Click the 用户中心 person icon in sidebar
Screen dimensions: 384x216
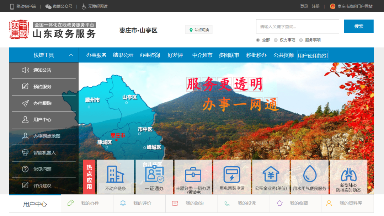pos(25,119)
